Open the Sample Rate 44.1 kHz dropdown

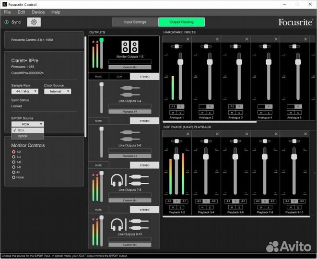[24, 91]
